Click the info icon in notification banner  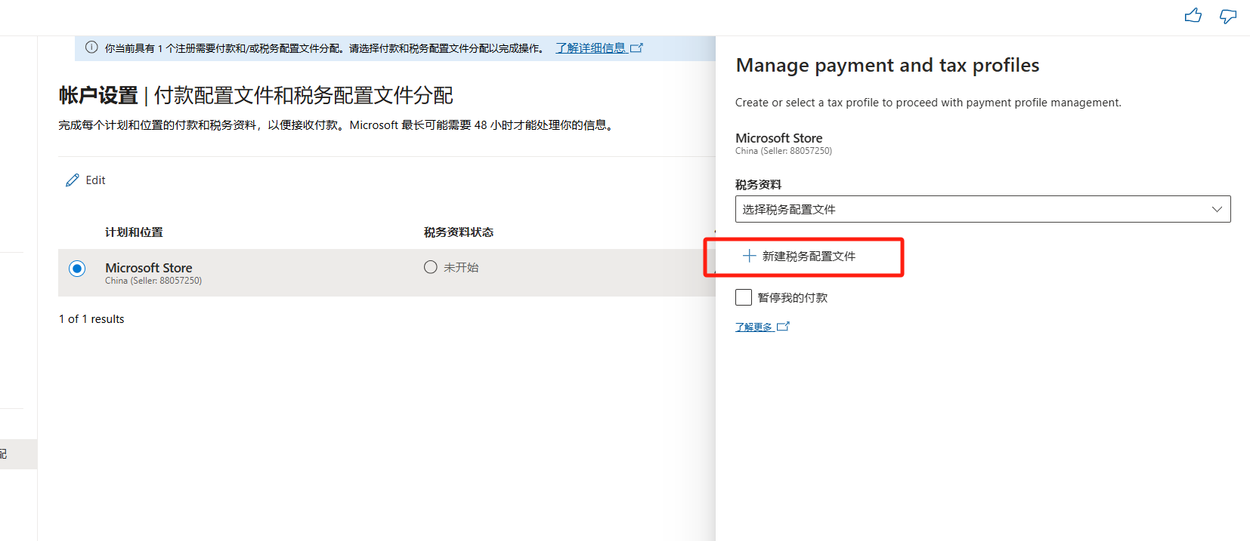click(91, 48)
